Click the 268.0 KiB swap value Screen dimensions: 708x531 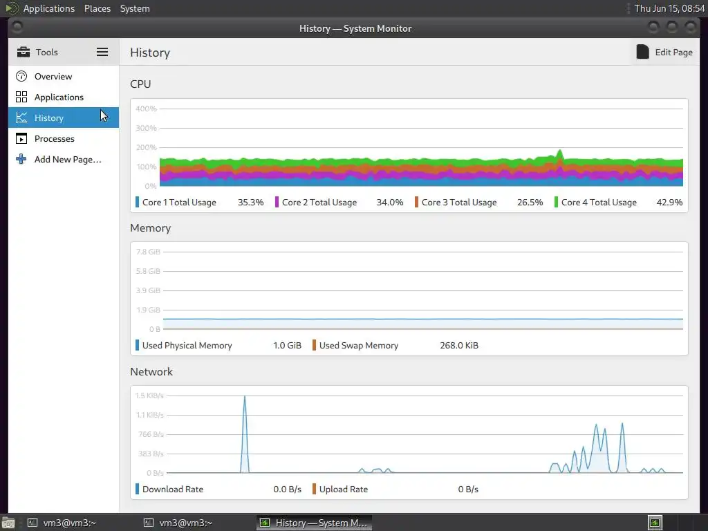pyautogui.click(x=459, y=346)
